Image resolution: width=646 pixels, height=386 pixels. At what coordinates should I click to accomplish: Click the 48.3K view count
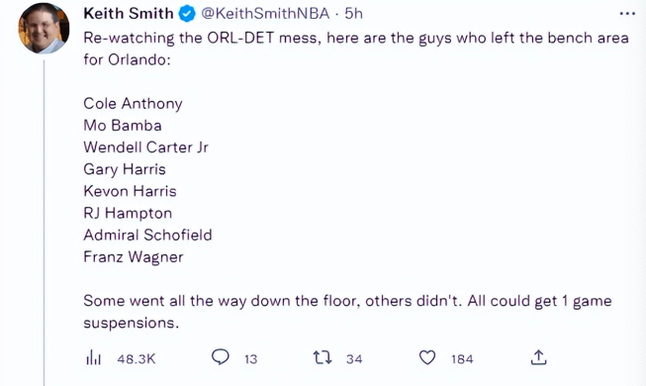[137, 358]
